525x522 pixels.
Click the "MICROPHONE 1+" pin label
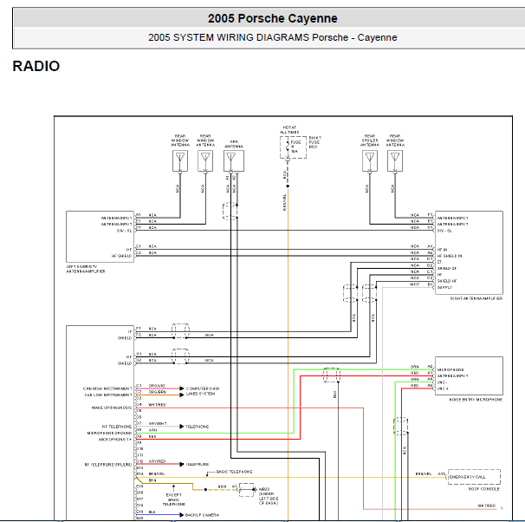coord(115,440)
